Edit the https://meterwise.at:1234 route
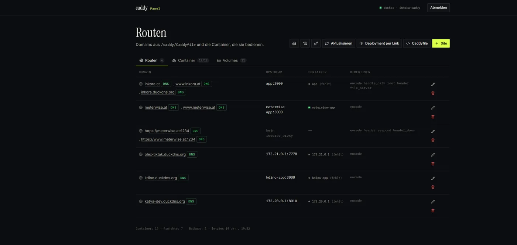 (x=433, y=131)
